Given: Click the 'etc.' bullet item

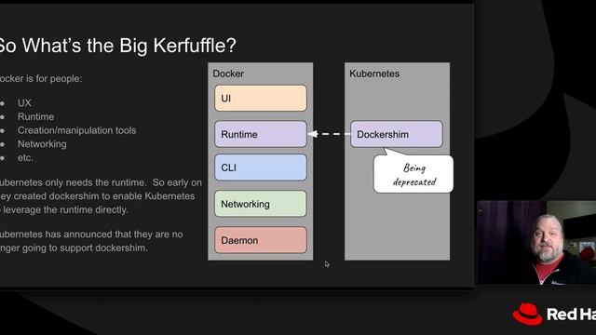Looking at the screenshot, I should pyautogui.click(x=25, y=157).
